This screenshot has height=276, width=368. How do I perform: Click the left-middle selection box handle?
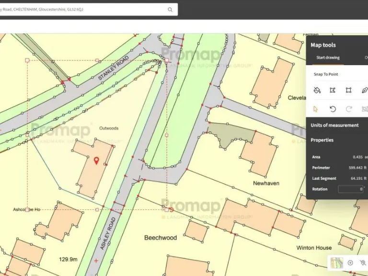(x=27, y=135)
